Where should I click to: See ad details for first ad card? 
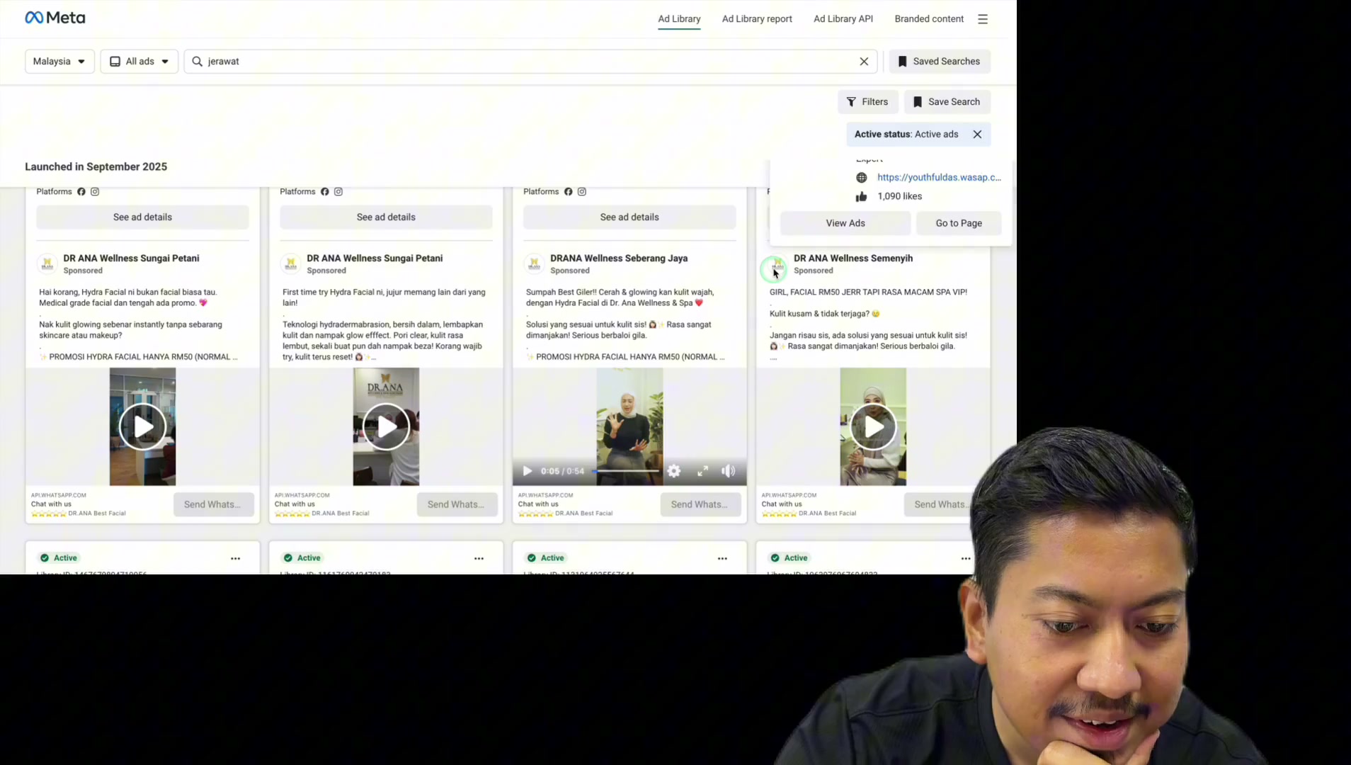142,217
